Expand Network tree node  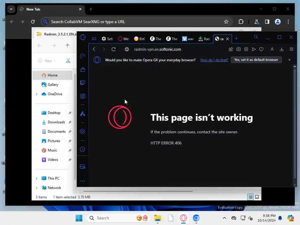[x=37, y=188]
